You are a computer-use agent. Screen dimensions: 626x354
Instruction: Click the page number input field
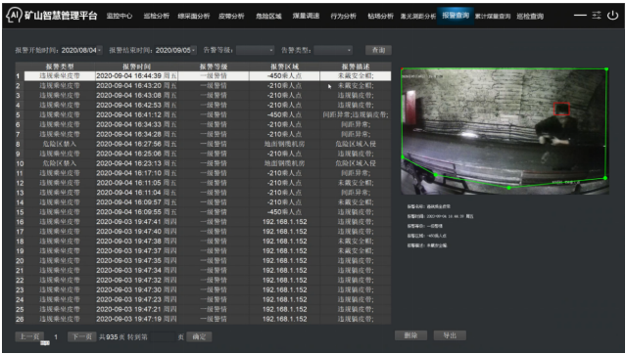(163, 336)
